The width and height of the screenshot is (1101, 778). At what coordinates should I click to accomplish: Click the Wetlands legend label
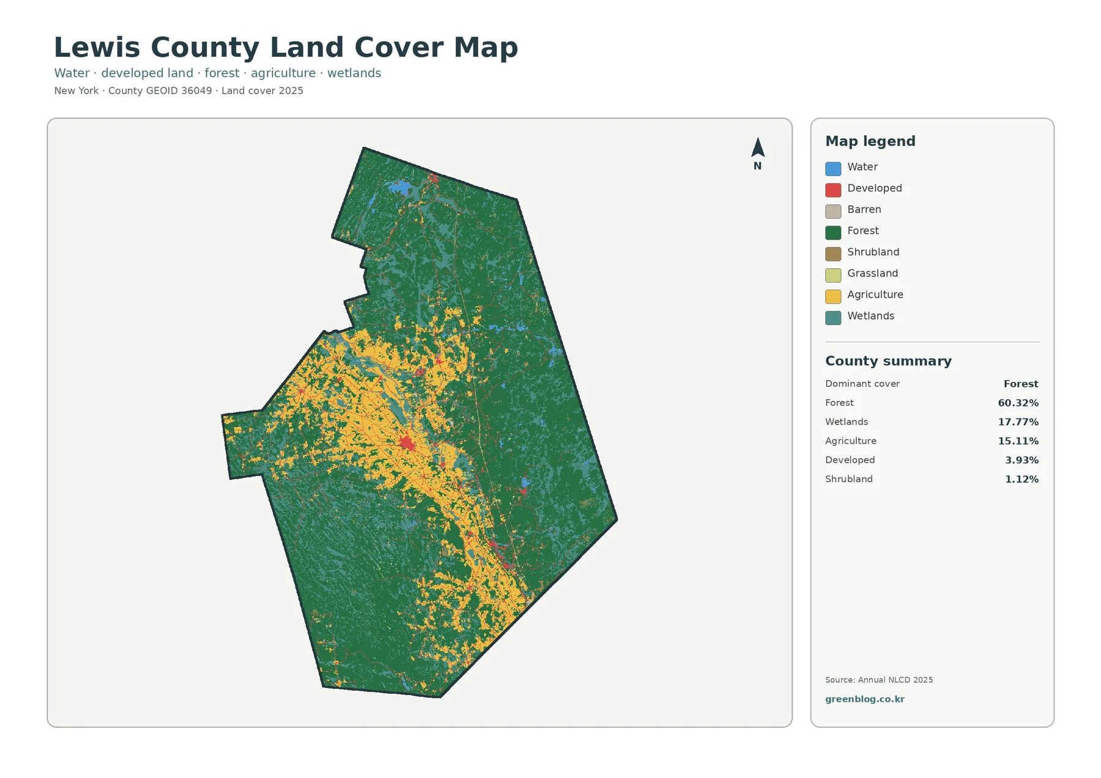pos(871,316)
